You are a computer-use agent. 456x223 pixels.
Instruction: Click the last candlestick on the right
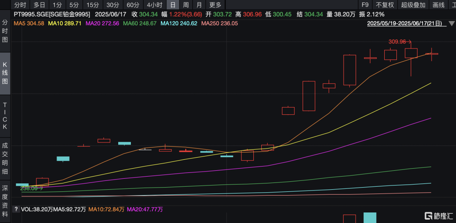tap(432, 54)
